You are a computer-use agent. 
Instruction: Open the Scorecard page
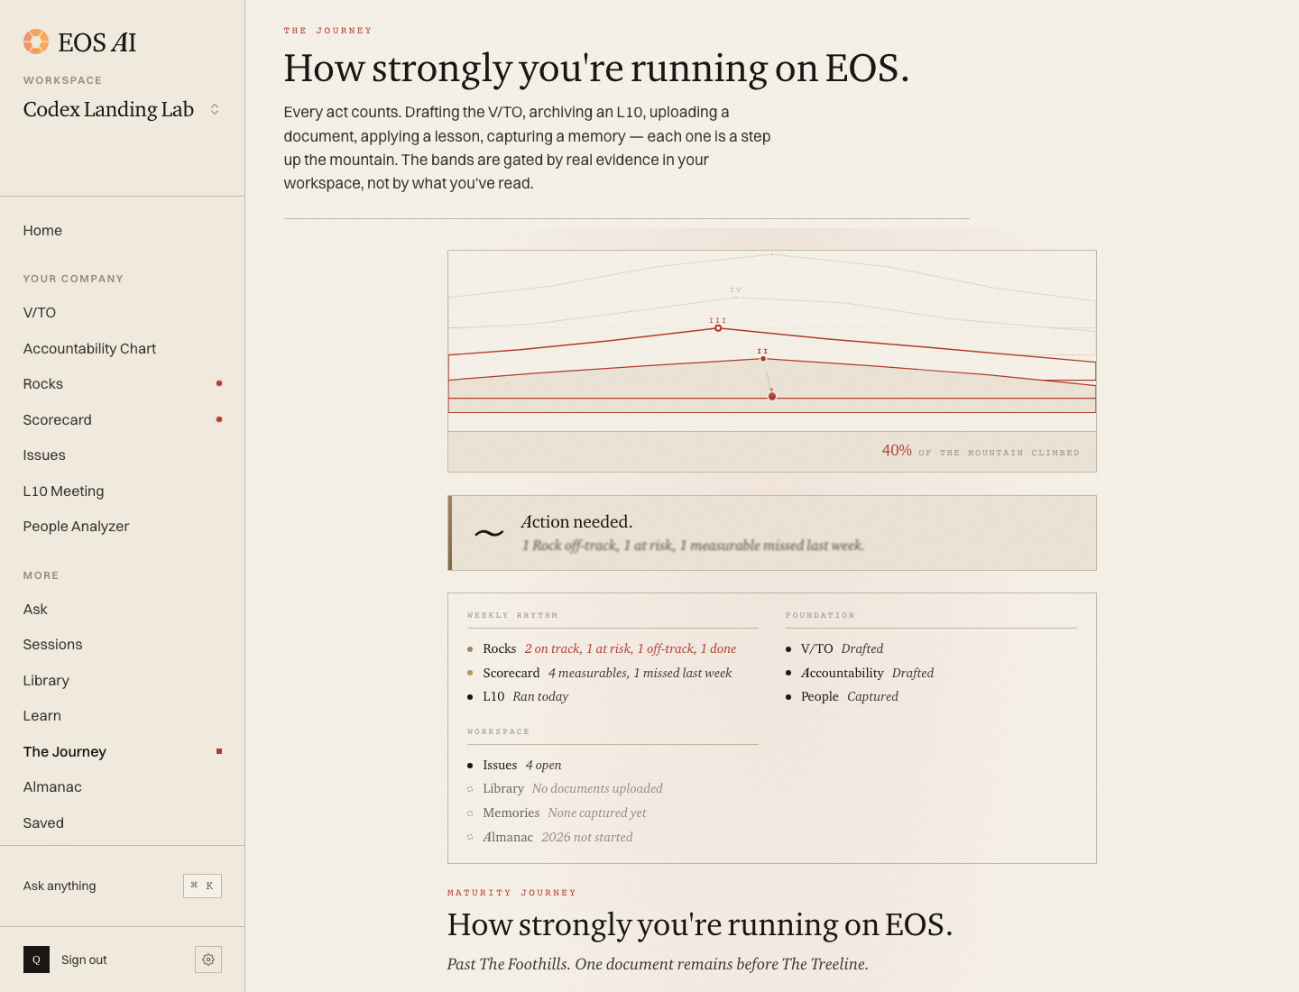coord(58,420)
